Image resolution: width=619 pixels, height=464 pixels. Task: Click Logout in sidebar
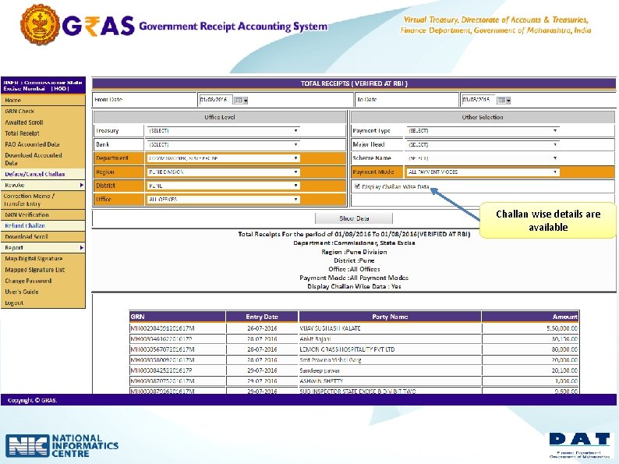tap(43, 303)
